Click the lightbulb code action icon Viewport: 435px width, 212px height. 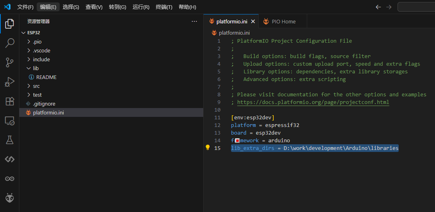[x=208, y=148]
